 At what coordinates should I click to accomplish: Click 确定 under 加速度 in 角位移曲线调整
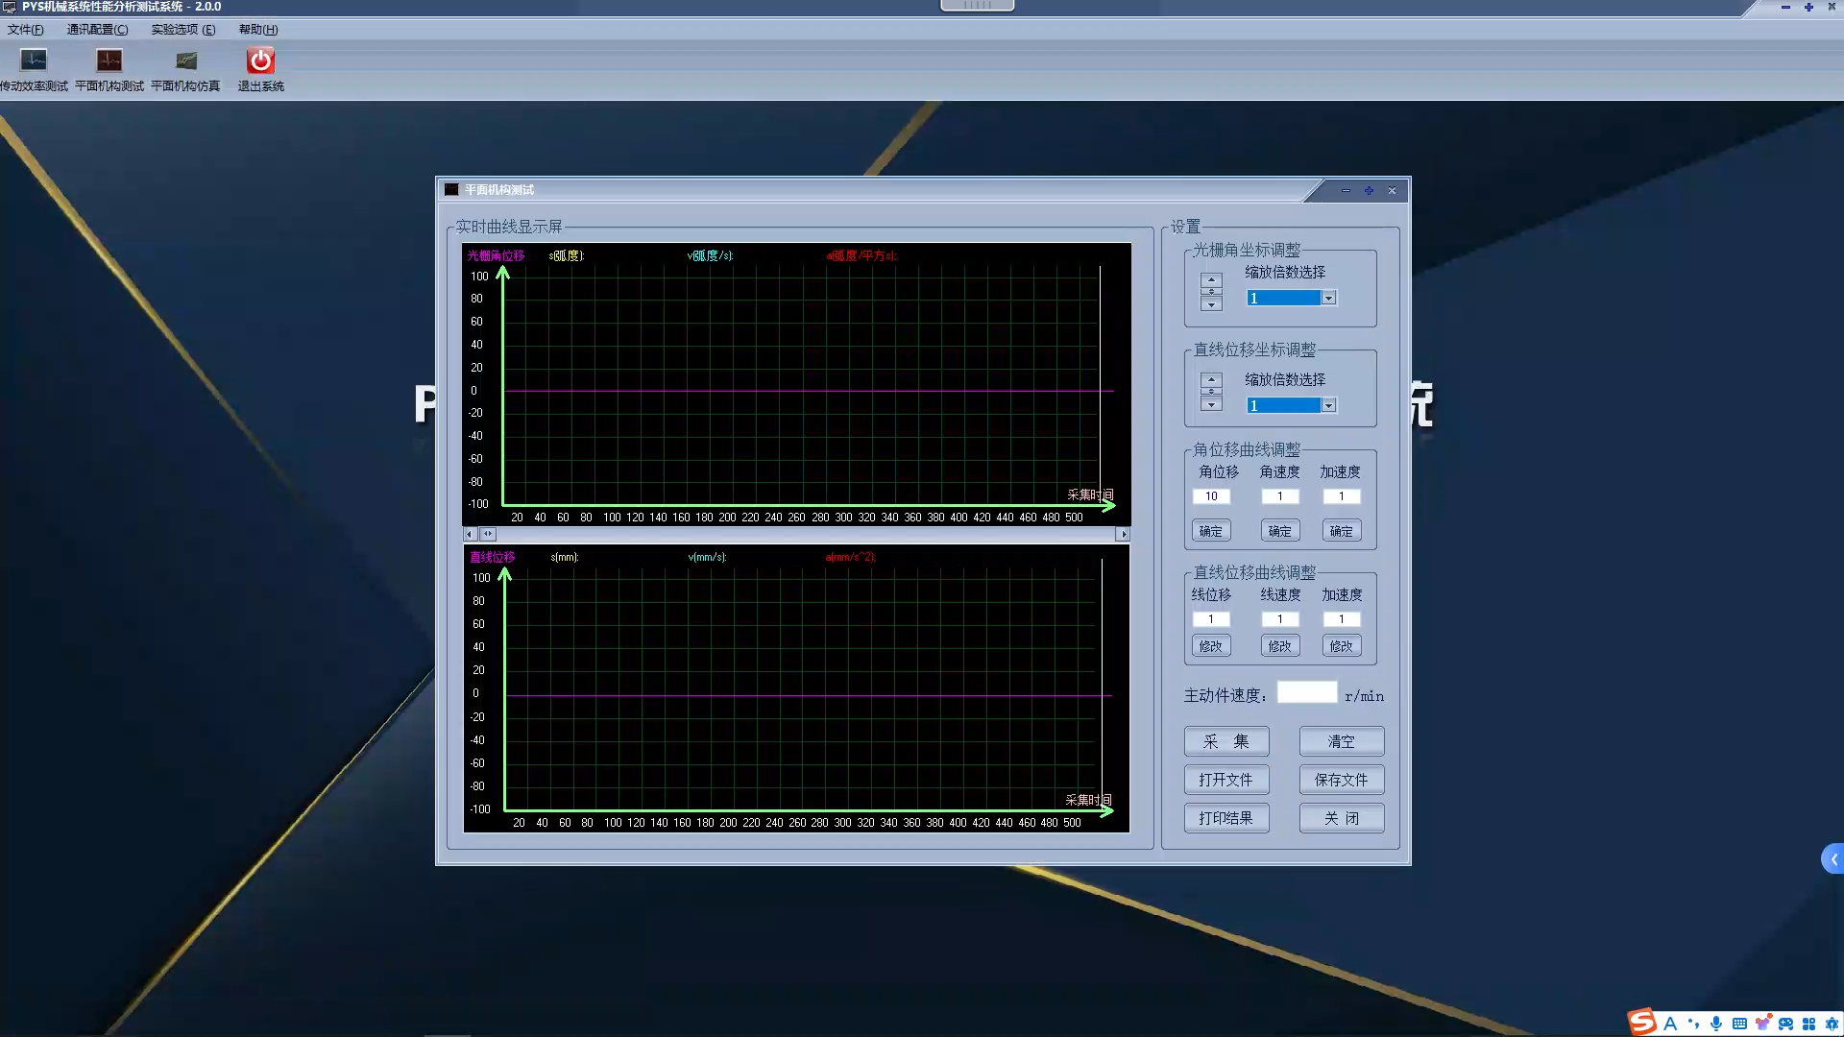click(x=1342, y=531)
